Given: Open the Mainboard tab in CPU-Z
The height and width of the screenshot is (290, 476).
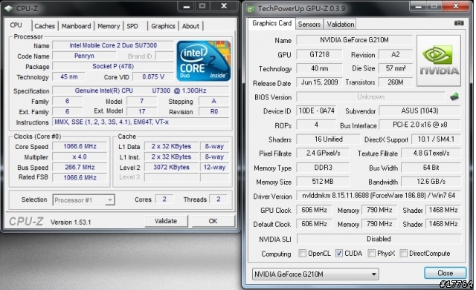Looking at the screenshot, I should [76, 26].
